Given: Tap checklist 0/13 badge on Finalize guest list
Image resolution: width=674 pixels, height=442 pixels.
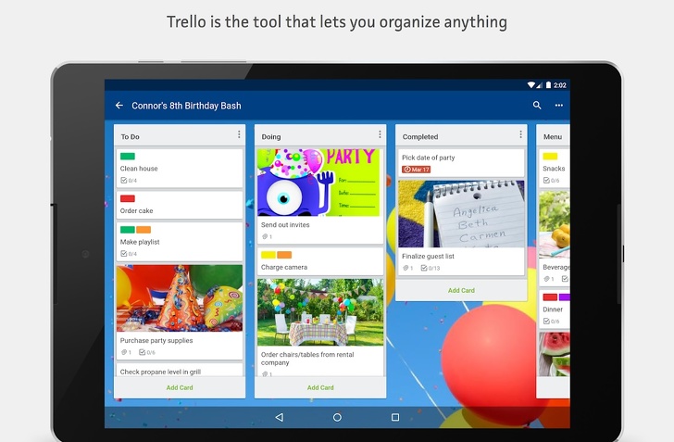Looking at the screenshot, I should (x=431, y=268).
